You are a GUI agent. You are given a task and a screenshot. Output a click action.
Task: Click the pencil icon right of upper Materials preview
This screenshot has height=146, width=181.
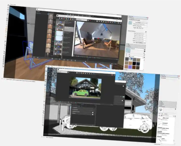pyautogui.click(x=144, y=55)
